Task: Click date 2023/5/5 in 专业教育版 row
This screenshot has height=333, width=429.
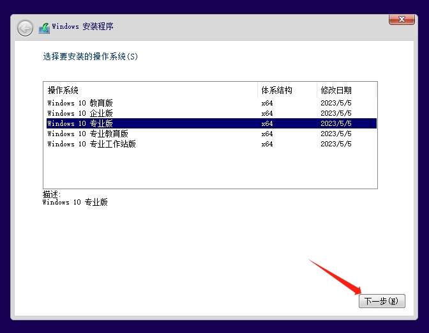Action: click(x=336, y=134)
